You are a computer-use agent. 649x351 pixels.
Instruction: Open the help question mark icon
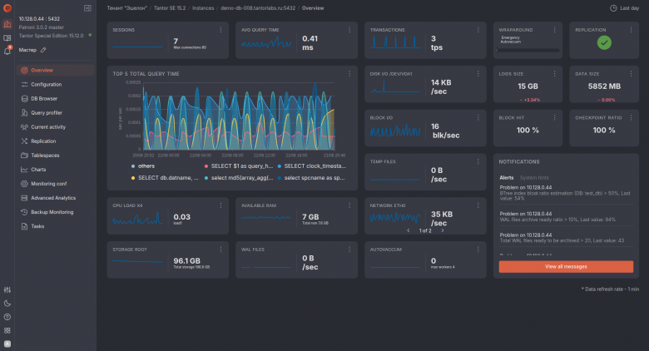coord(7,317)
